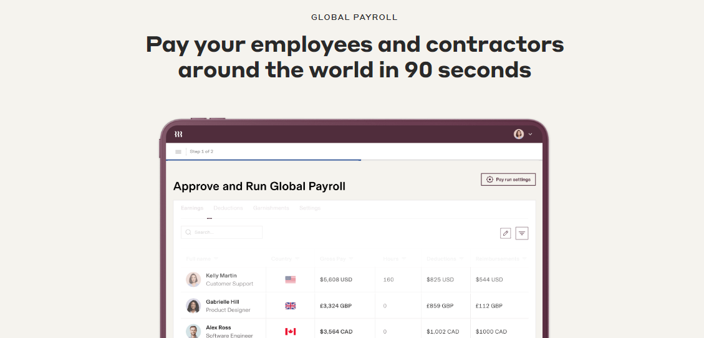This screenshot has width=704, height=338.
Task: Click the blue step progress bar
Action: (264, 160)
